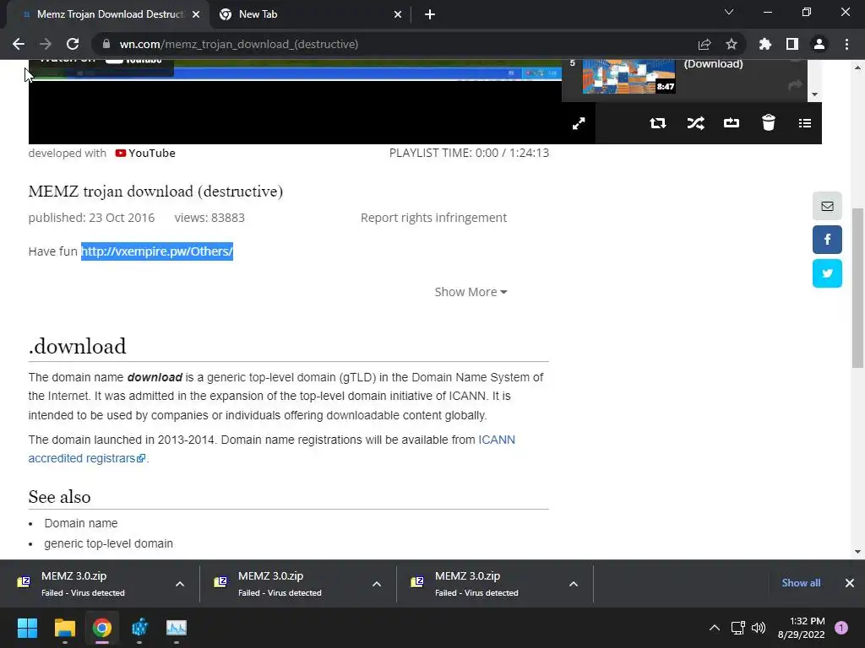
Task: Clear playlist with trash icon
Action: click(769, 122)
